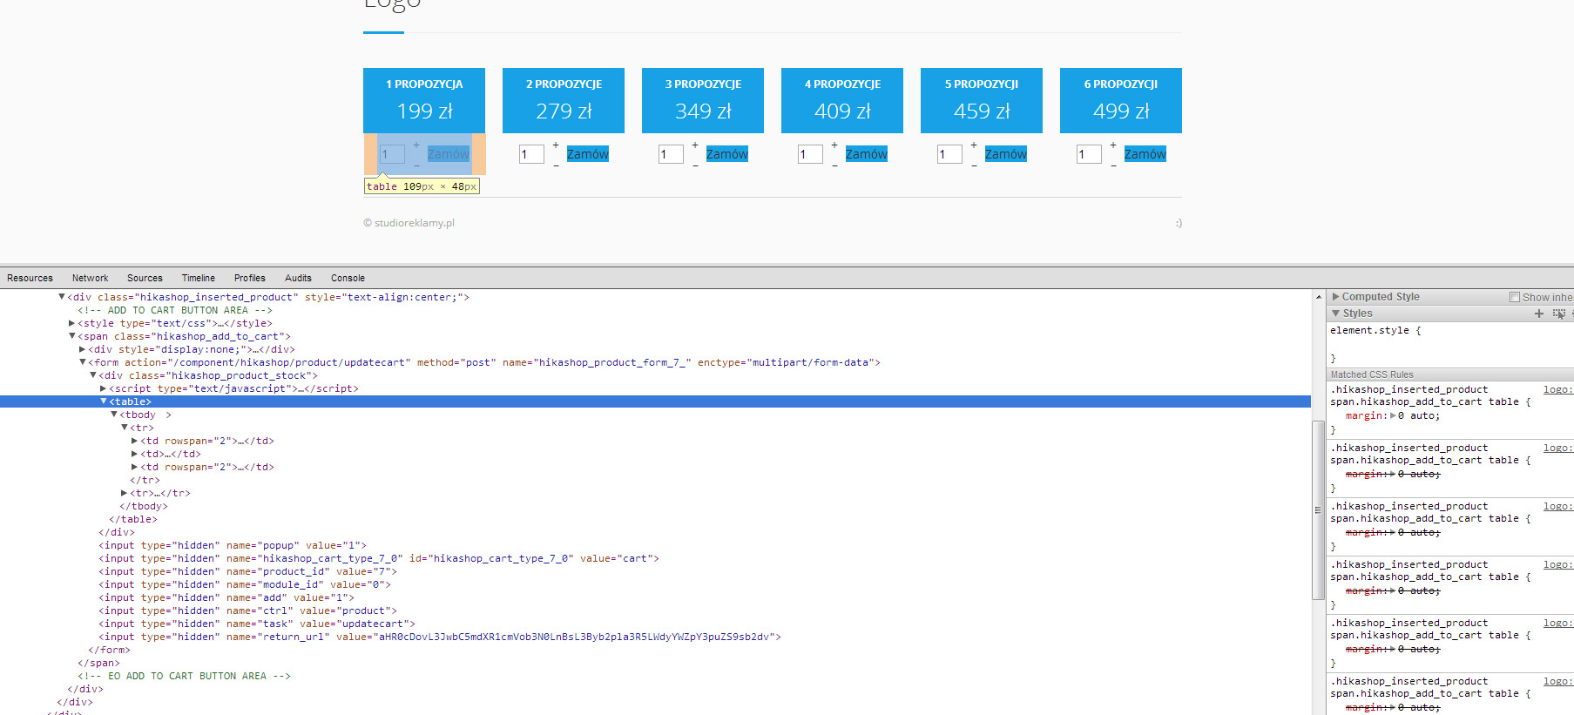Open the Network tab
Screen dimensions: 1574x715
pyautogui.click(x=90, y=279)
